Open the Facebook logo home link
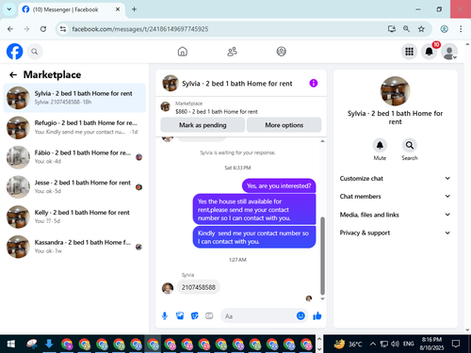This screenshot has height=353, width=471. click(x=14, y=52)
